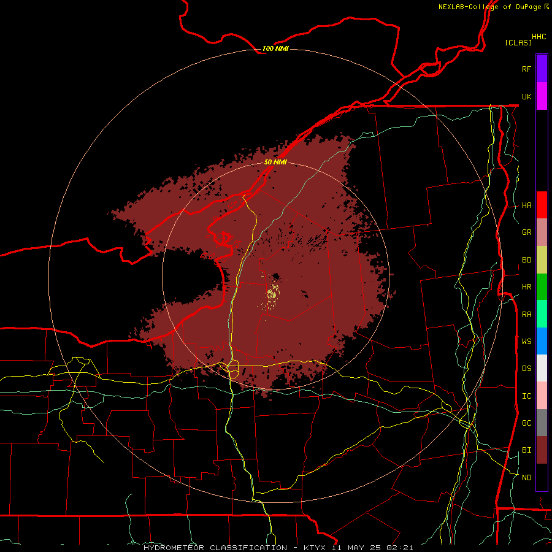Click the IC legend label
Viewport: 552px width, 552px height.
527,396
